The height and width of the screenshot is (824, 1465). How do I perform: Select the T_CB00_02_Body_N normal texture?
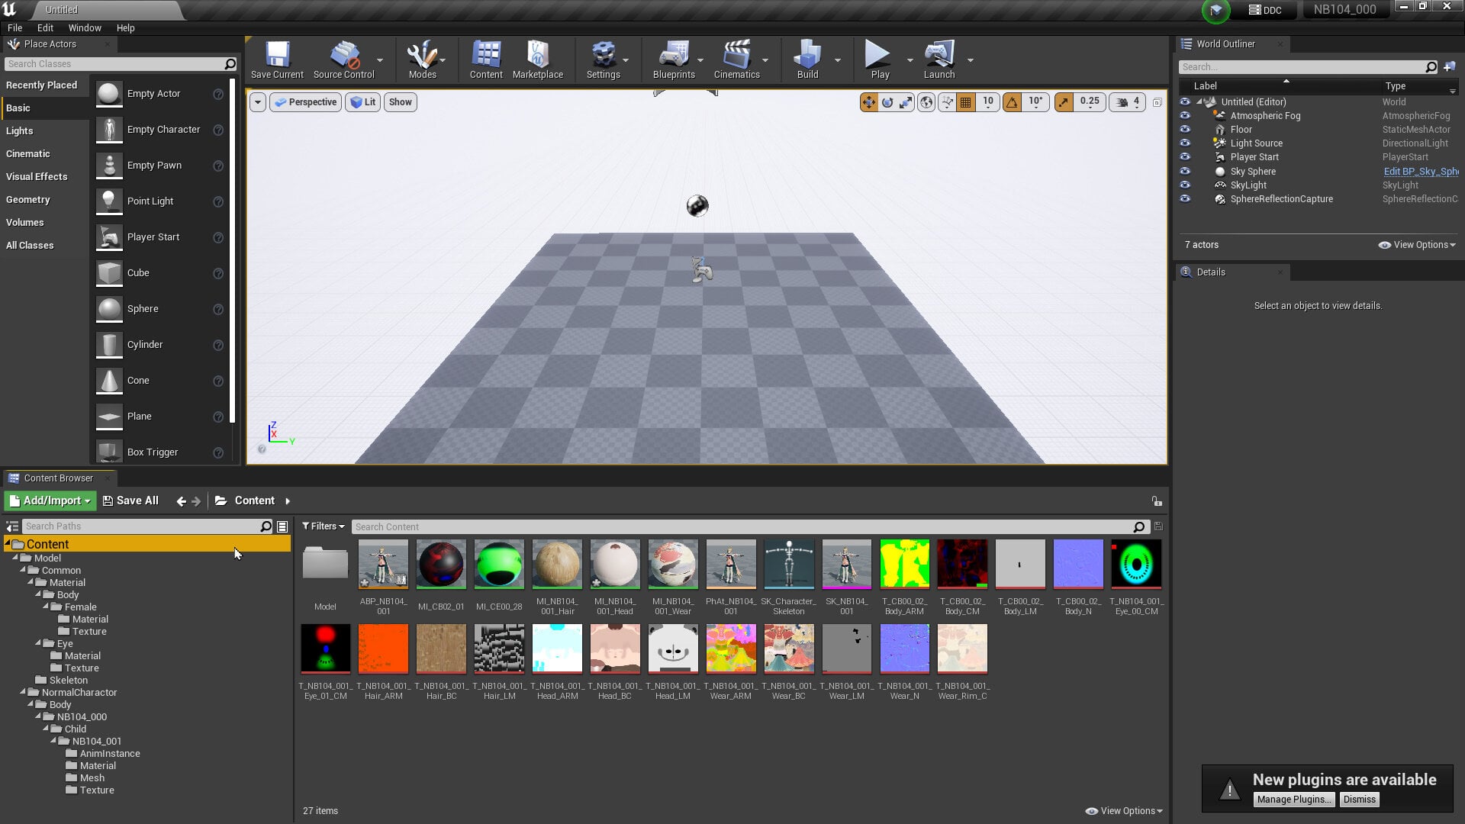1078,565
